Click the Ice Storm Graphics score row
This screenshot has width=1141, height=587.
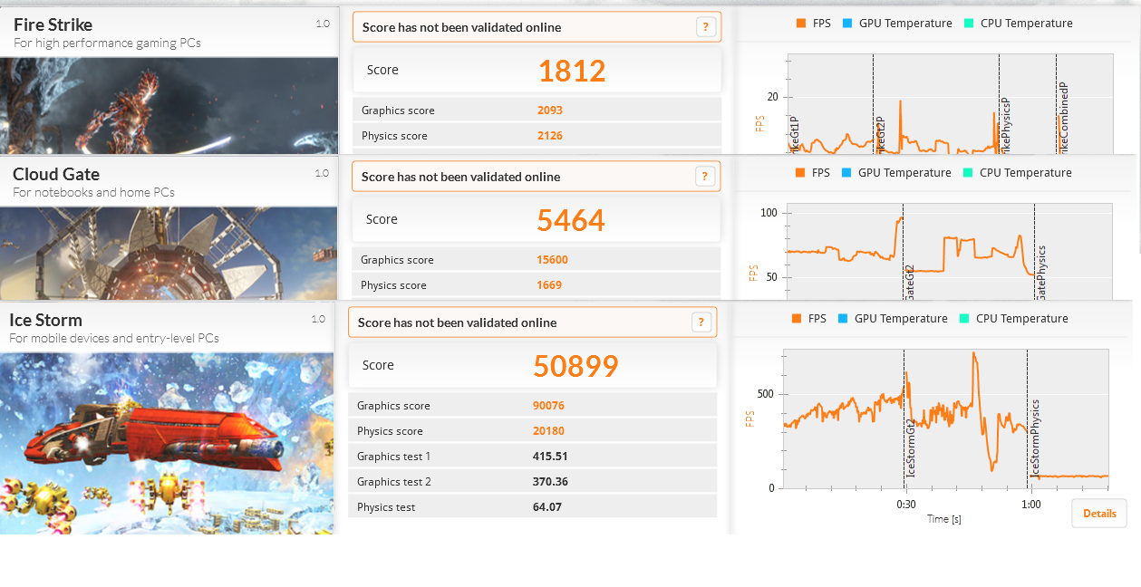pyautogui.click(x=532, y=406)
